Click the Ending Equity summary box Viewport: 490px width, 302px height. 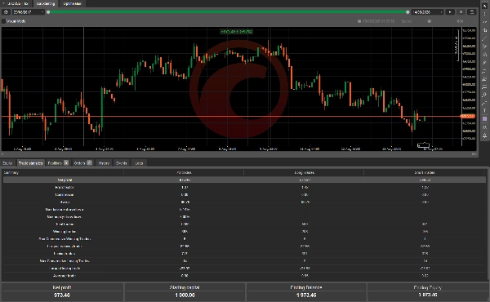pyautogui.click(x=427, y=291)
